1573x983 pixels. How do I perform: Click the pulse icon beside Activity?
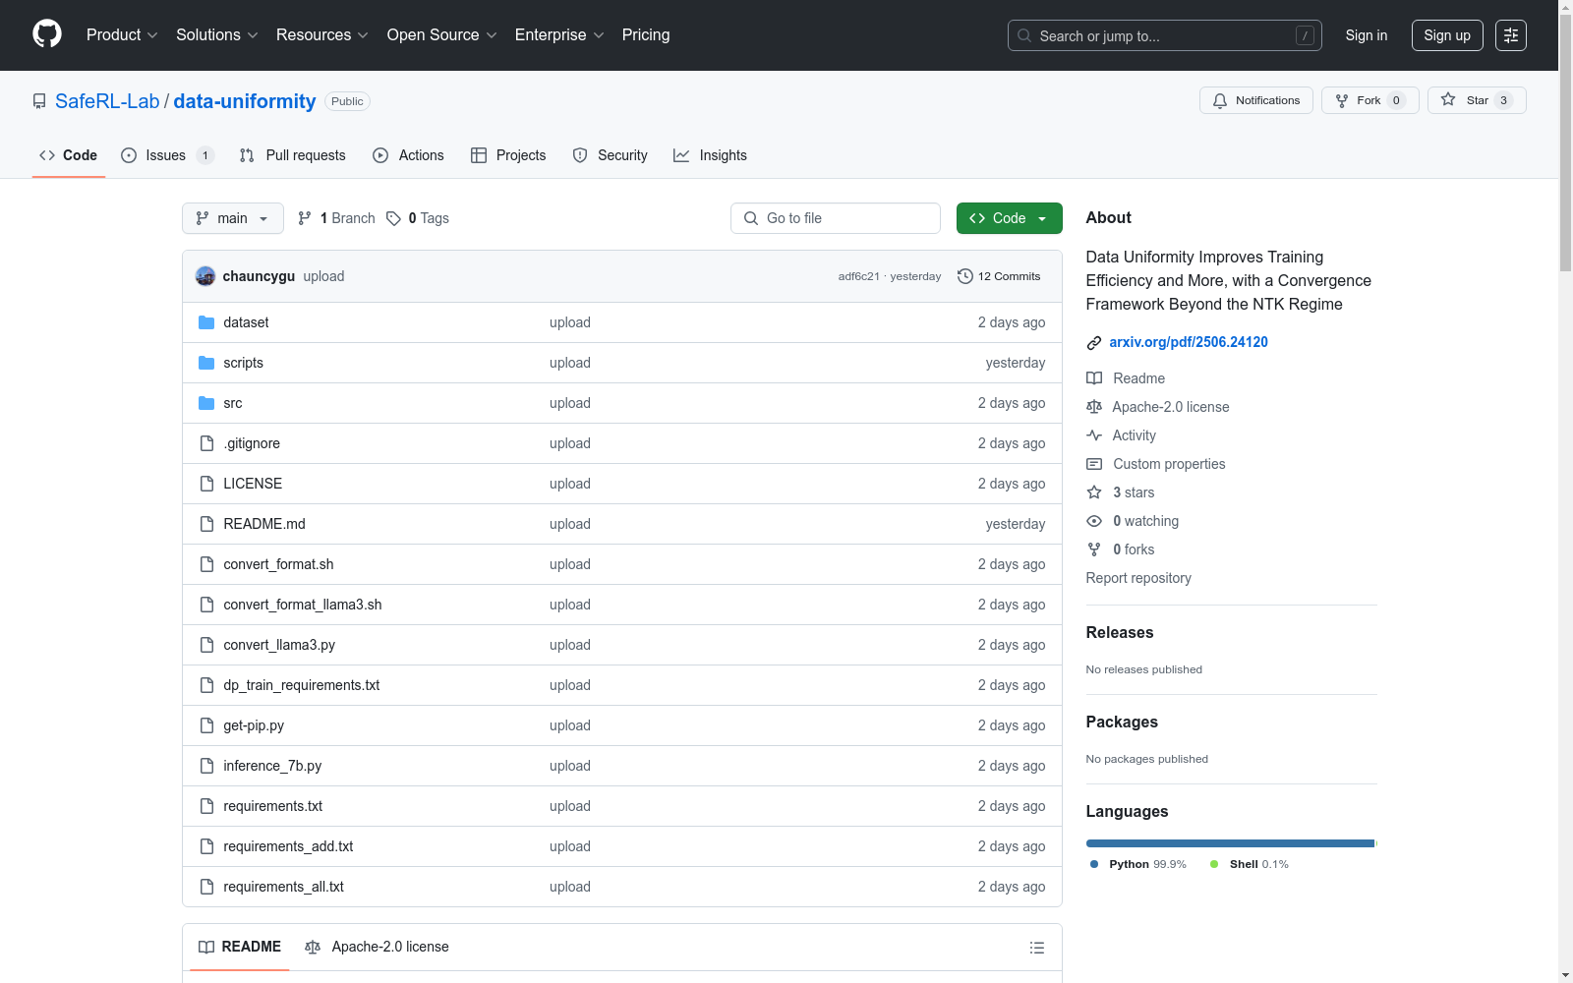click(1094, 435)
